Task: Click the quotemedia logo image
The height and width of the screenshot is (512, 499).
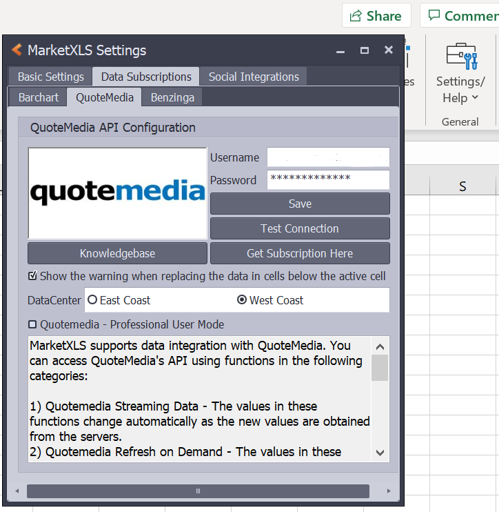Action: [x=117, y=193]
